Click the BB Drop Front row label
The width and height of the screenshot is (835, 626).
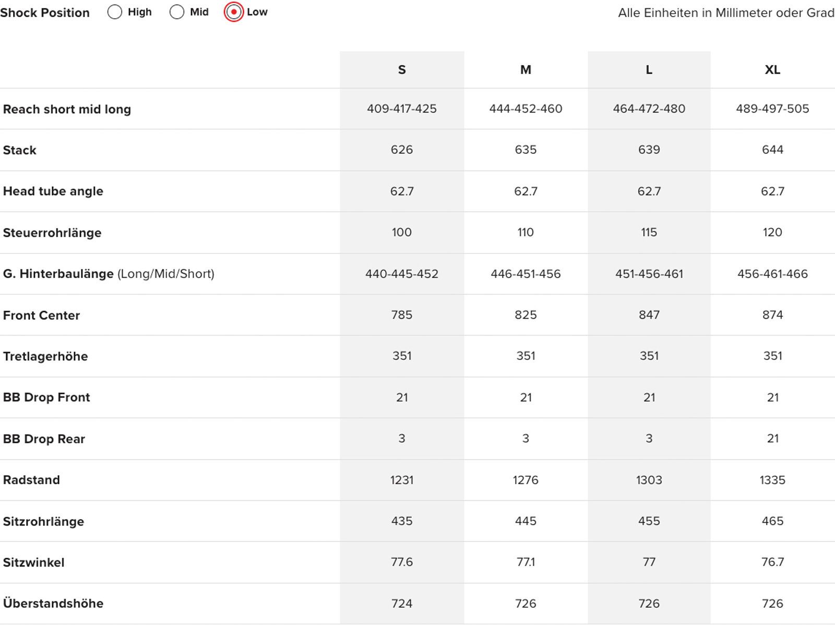[x=46, y=398]
